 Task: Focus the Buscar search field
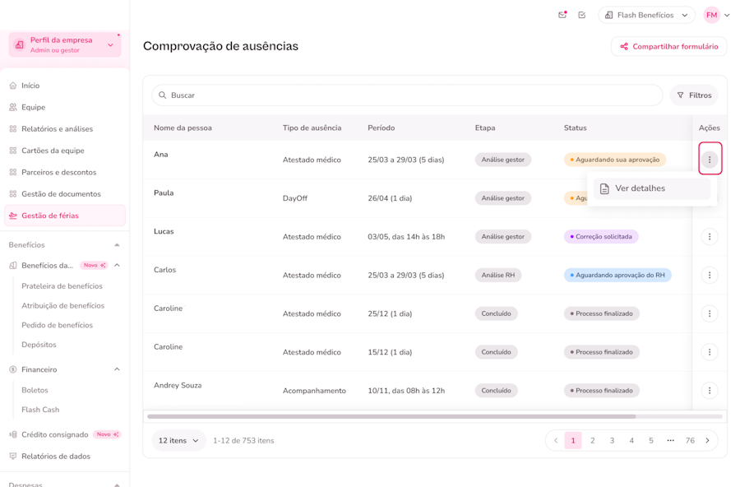pos(407,95)
